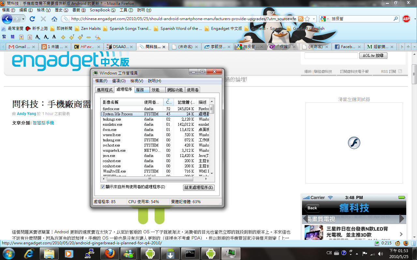The height and width of the screenshot is (260, 417).
Task: Click the wrench settings toolbar icon
Action: [x=97, y=37]
